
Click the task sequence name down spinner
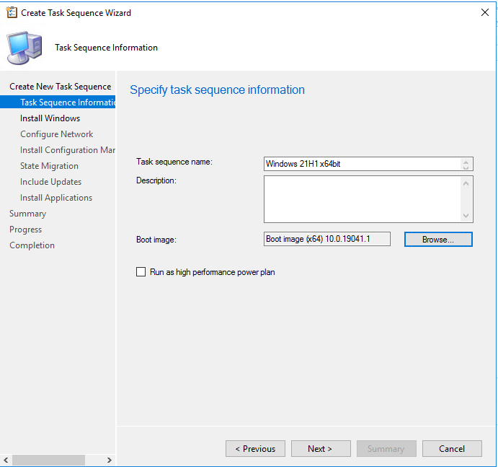(x=466, y=167)
